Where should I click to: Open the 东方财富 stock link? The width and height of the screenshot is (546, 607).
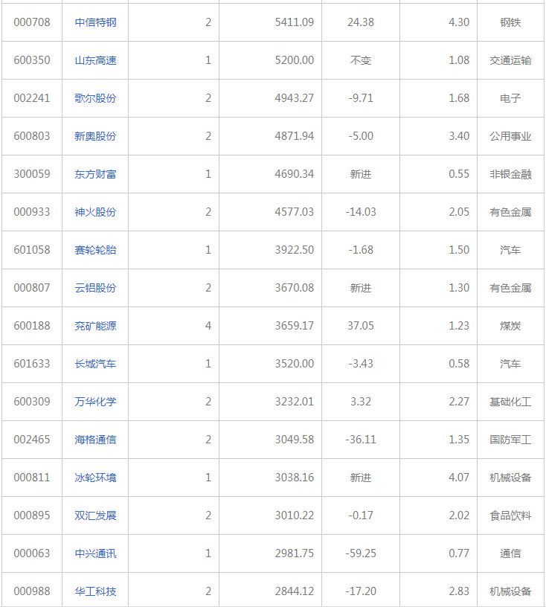(x=95, y=174)
